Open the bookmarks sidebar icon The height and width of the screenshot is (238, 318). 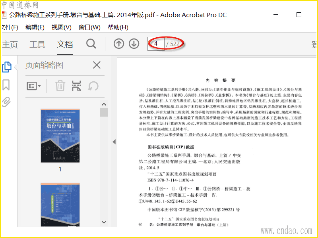pos(6,85)
